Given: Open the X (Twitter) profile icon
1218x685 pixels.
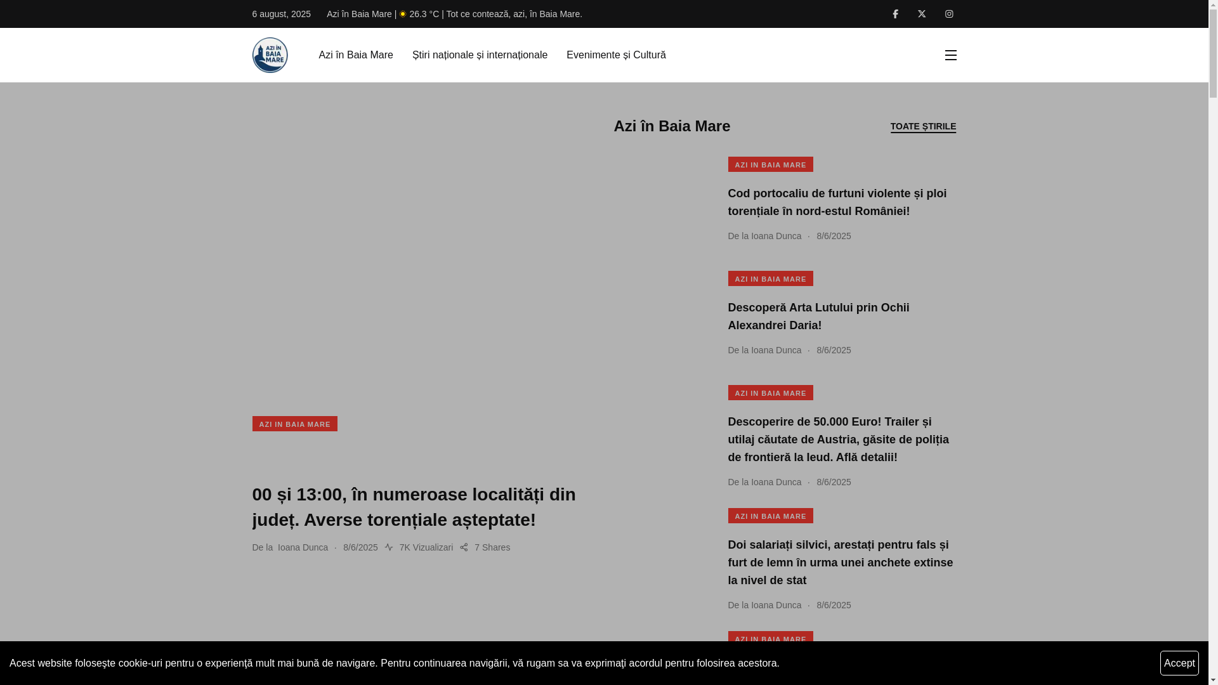Looking at the screenshot, I should [922, 14].
